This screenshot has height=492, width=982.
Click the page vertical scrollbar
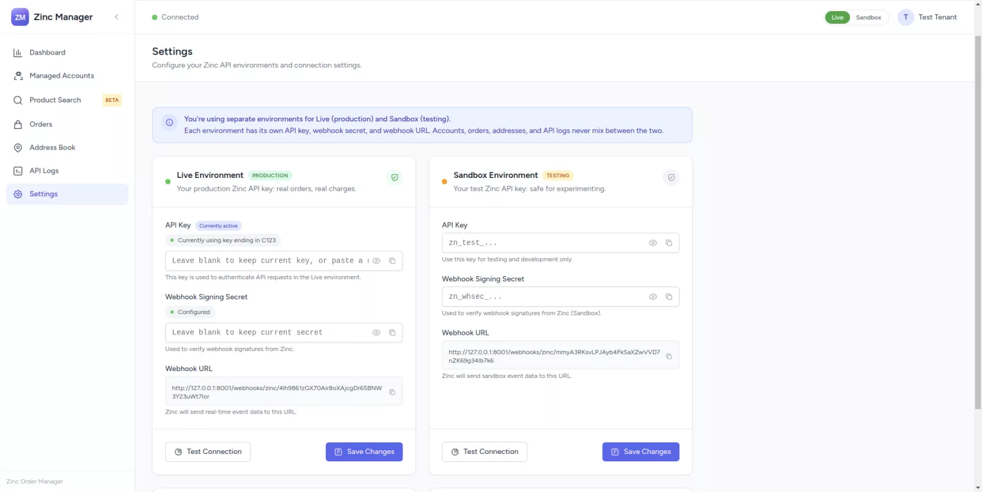click(x=978, y=222)
